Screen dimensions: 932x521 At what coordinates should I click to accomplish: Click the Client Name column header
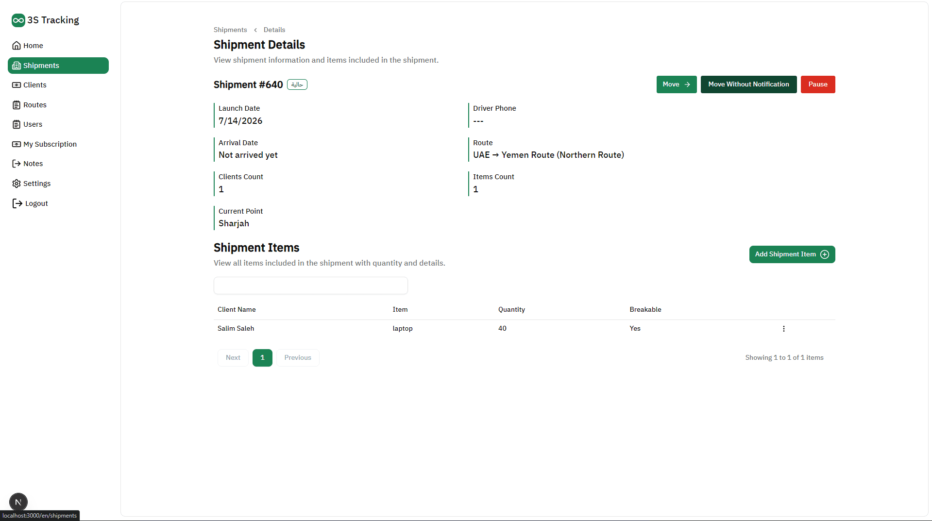pyautogui.click(x=237, y=310)
